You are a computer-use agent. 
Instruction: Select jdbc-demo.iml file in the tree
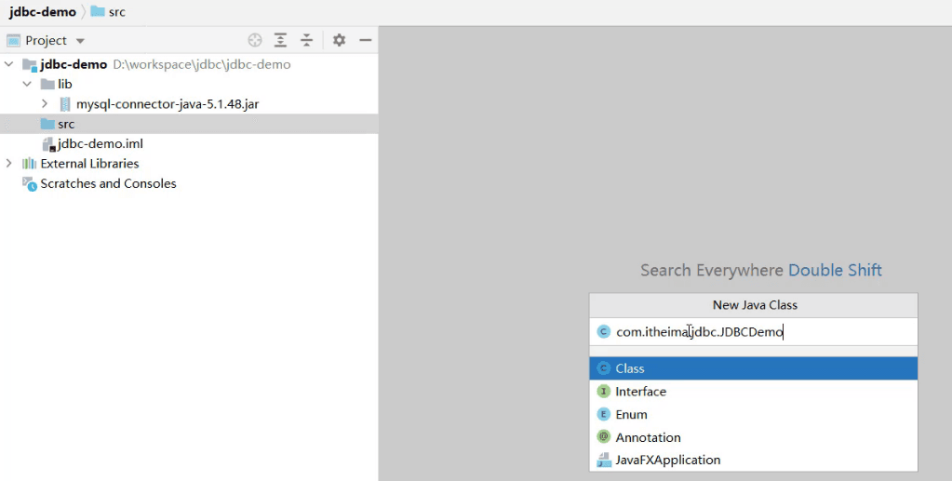coord(100,144)
